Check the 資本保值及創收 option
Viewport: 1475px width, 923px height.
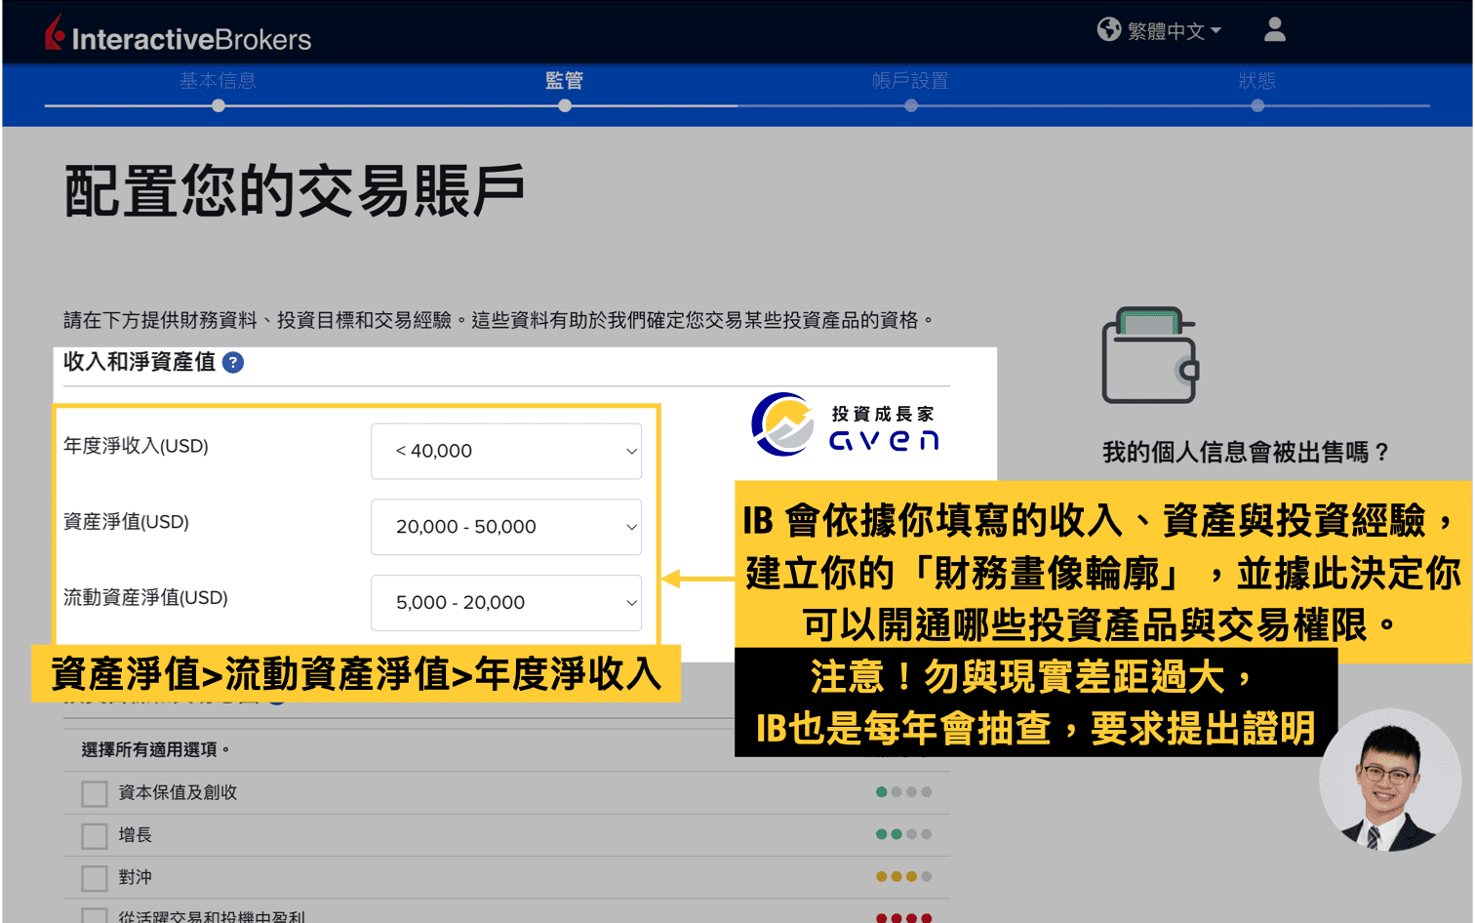[x=94, y=793]
